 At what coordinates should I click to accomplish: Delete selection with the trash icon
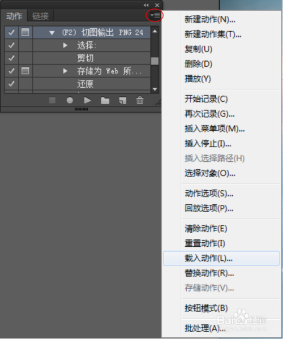[140, 100]
